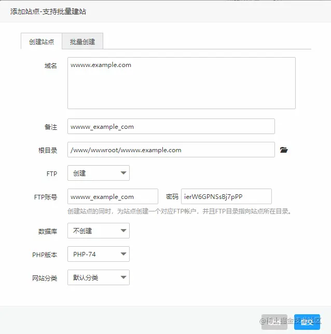Focus the 备注 input field
Screen dimensions: 331x334
(171, 126)
